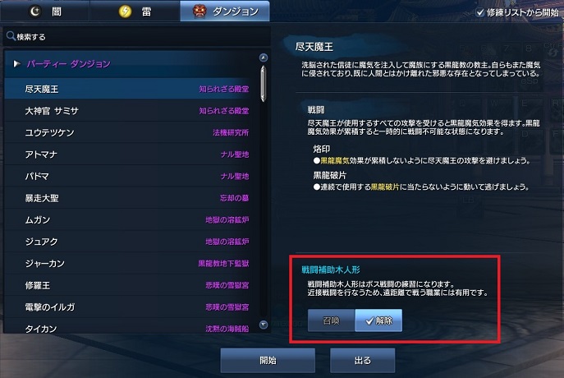The width and height of the screenshot is (564, 378).
Task: Select 暴走大聖 boss entry
Action: (x=127, y=198)
